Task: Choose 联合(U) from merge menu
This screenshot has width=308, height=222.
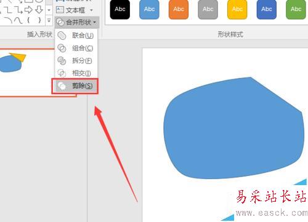Action: (76, 36)
